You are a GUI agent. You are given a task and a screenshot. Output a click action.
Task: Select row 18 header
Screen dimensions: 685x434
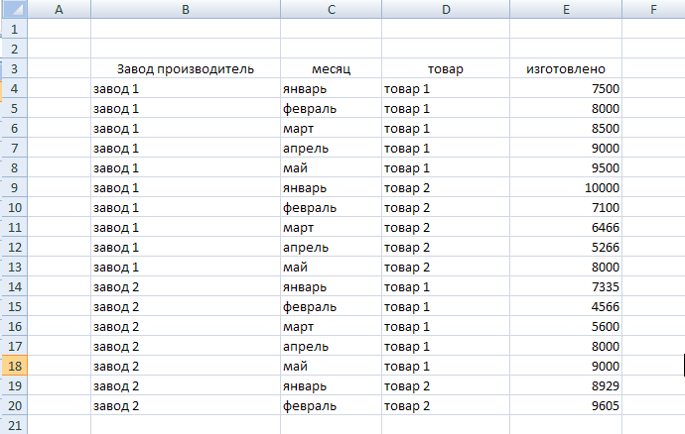coord(15,366)
